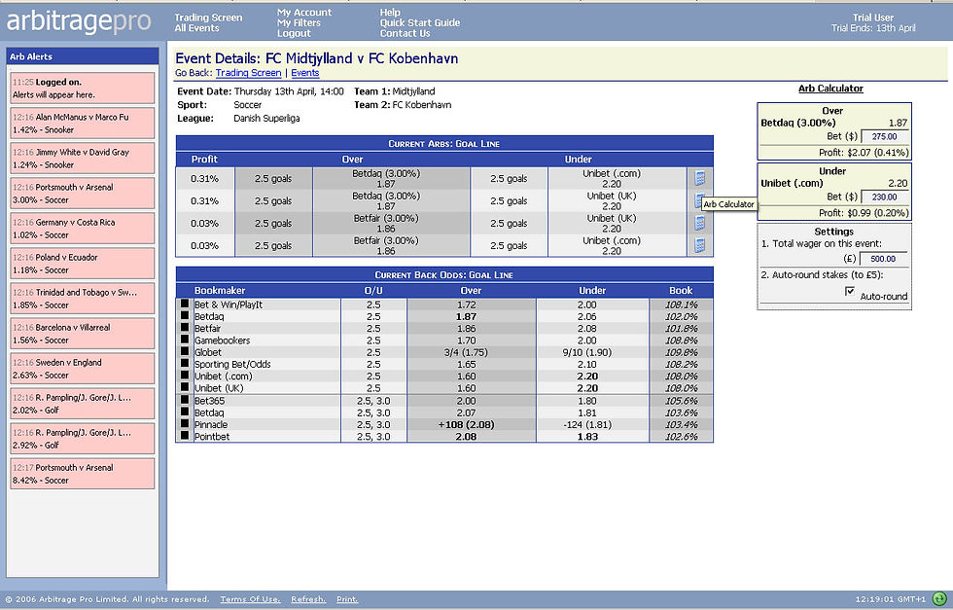Open My Filters
The image size is (953, 610).
pyautogui.click(x=299, y=22)
